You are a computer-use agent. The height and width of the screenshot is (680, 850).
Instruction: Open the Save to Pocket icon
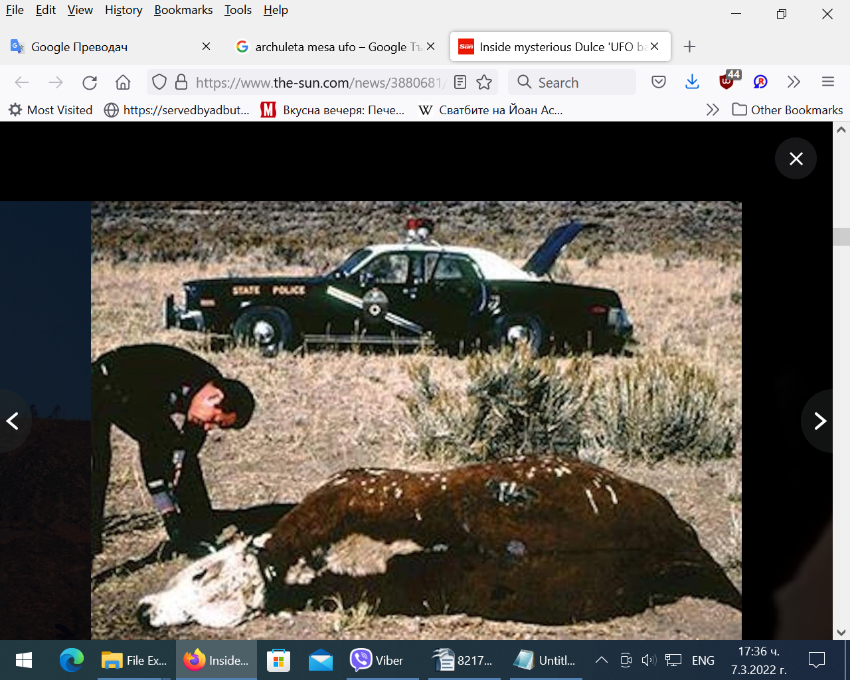coord(658,82)
